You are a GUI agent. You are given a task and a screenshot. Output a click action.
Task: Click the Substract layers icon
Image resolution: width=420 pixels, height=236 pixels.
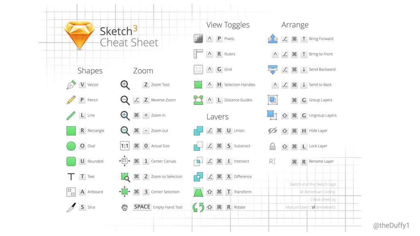[x=198, y=146]
